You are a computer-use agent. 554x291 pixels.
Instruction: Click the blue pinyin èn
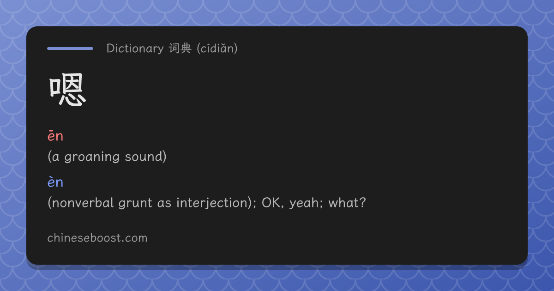point(55,182)
